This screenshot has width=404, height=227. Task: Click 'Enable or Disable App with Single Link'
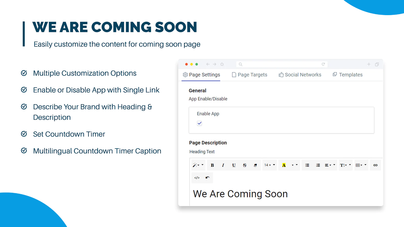[x=96, y=90]
